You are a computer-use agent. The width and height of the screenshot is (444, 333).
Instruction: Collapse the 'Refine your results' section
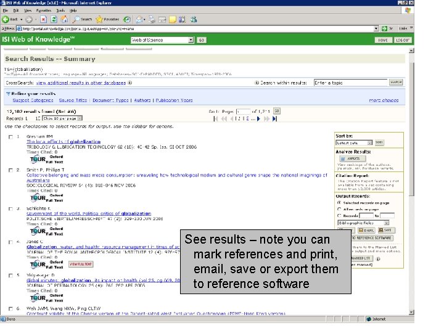click(x=8, y=94)
